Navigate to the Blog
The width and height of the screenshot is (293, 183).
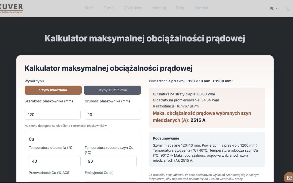180,8
